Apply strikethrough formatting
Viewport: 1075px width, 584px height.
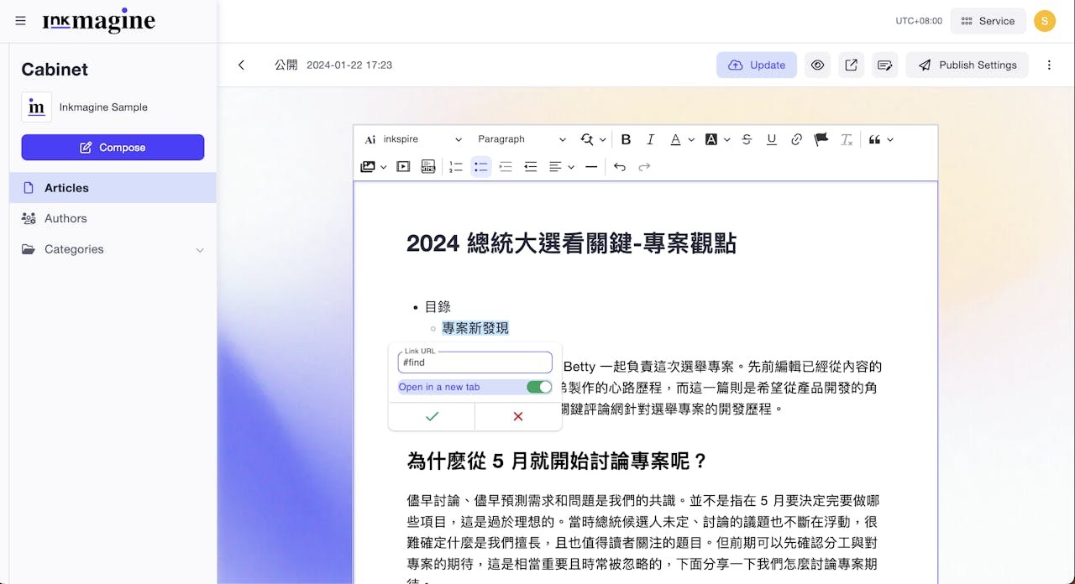(747, 139)
